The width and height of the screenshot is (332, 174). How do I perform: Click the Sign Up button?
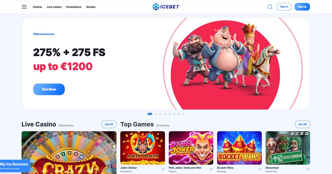(x=302, y=7)
